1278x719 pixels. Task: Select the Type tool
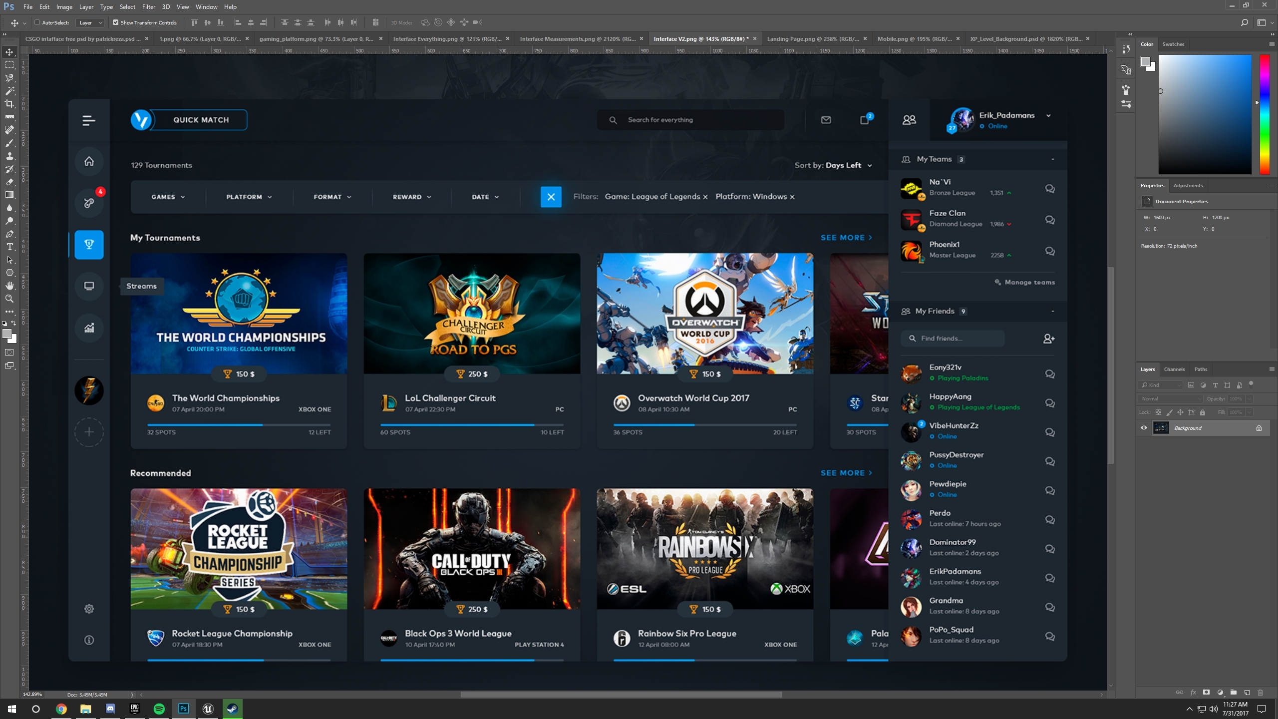9,247
